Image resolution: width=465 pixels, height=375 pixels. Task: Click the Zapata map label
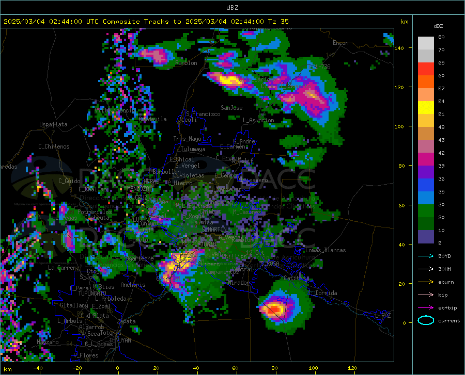[x=127, y=321]
